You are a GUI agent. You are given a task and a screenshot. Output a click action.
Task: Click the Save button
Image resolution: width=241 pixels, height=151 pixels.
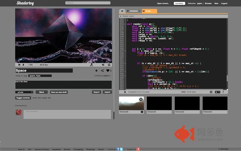coord(42,92)
